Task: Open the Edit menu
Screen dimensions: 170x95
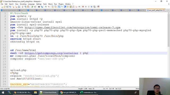Action: [6, 4]
